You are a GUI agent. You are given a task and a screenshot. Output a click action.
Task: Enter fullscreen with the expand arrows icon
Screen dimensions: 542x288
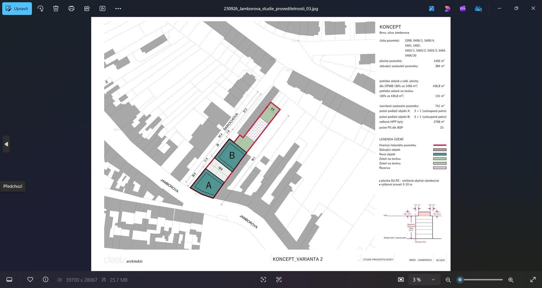(x=533, y=280)
